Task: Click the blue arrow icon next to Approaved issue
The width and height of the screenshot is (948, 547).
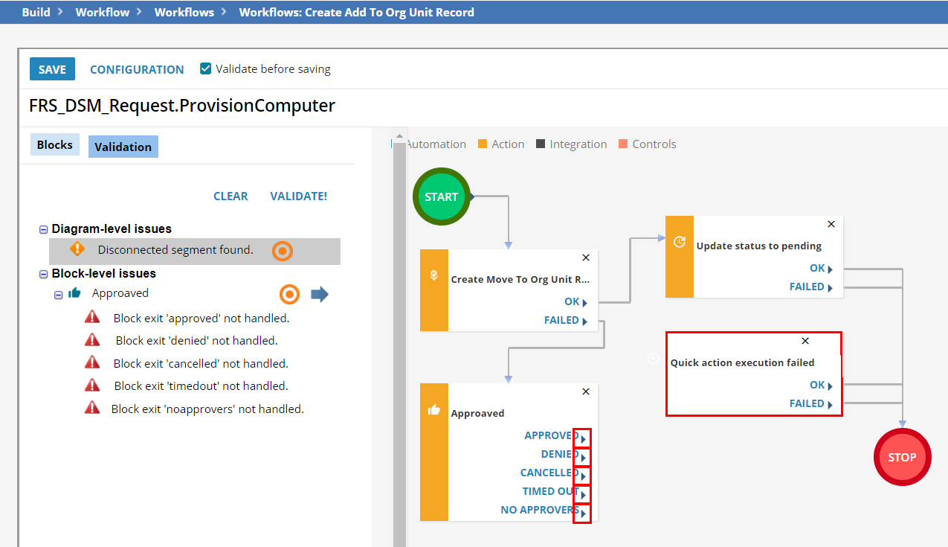Action: [320, 294]
